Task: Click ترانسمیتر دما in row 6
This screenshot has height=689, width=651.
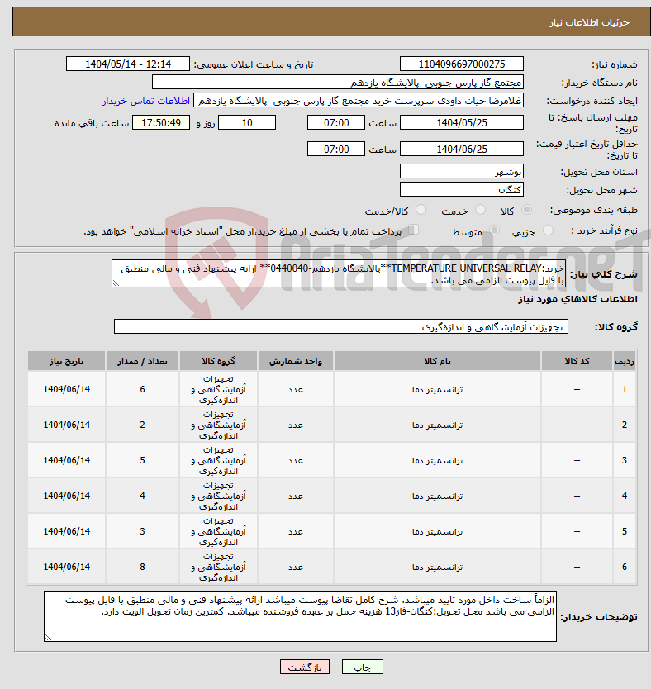Action: [437, 568]
